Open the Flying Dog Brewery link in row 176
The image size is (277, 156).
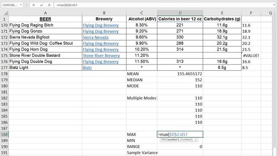pos(101,62)
